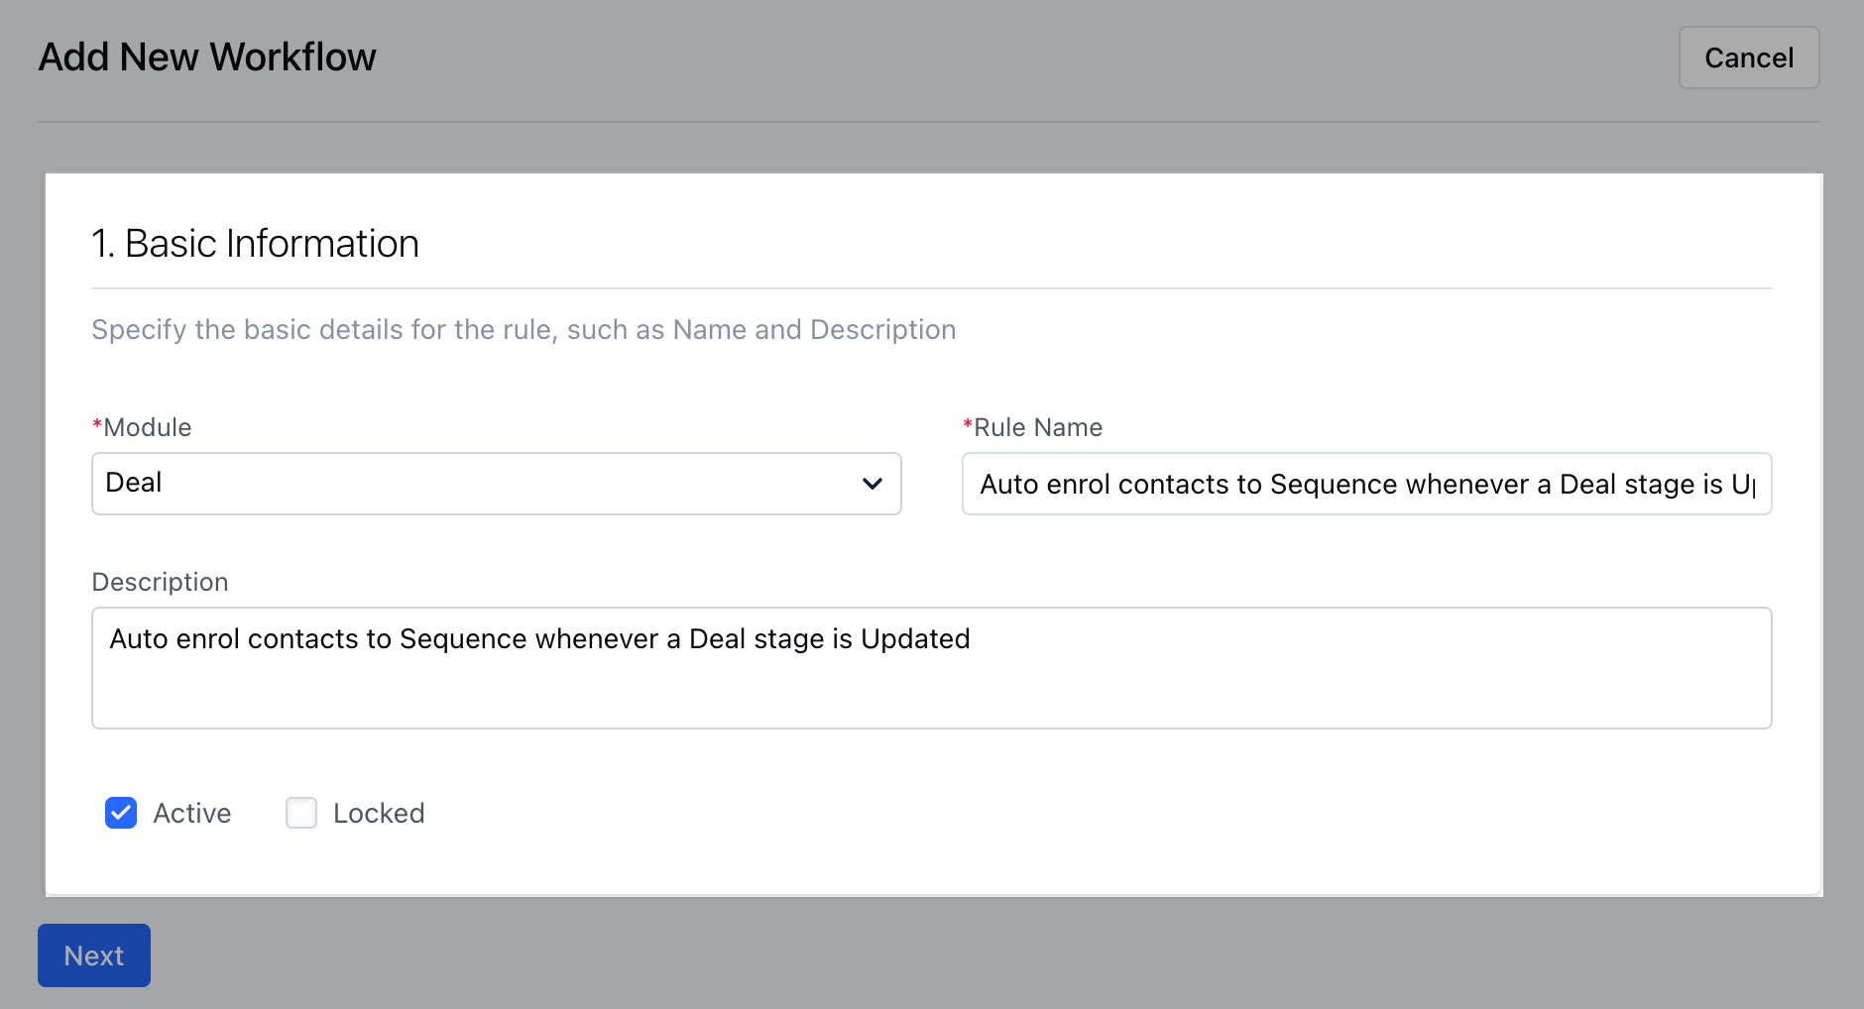Click the 'Description' field label
Image resolution: width=1864 pixels, height=1009 pixels.
point(160,582)
